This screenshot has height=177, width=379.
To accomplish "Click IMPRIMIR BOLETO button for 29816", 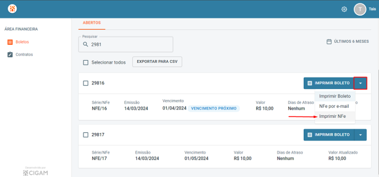I will click(329, 83).
